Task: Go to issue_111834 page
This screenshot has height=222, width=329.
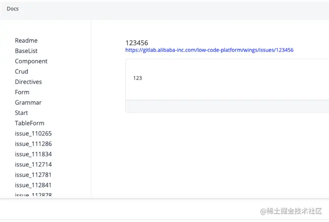Action: pyautogui.click(x=33, y=154)
